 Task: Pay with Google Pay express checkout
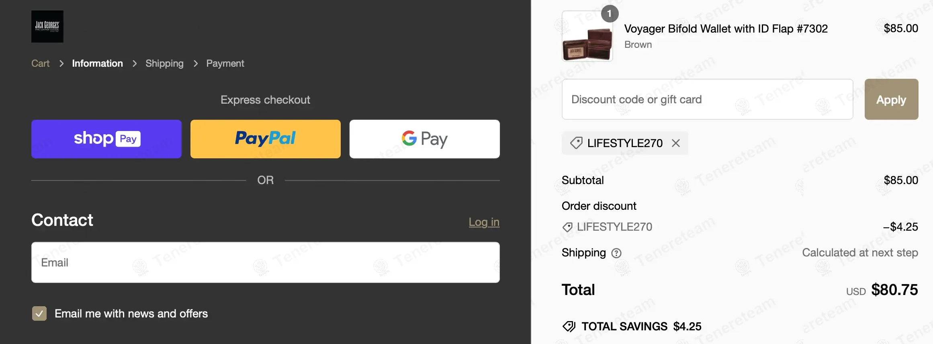[x=424, y=139]
